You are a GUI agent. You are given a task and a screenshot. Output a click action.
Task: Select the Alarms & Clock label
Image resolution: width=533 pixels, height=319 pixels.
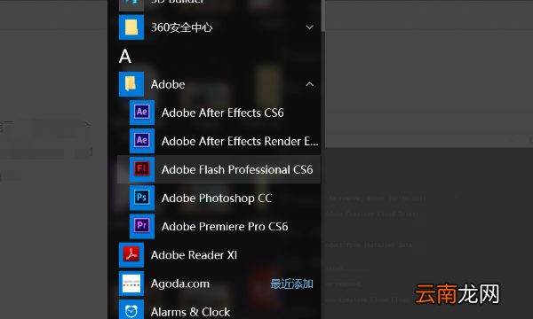[190, 312]
